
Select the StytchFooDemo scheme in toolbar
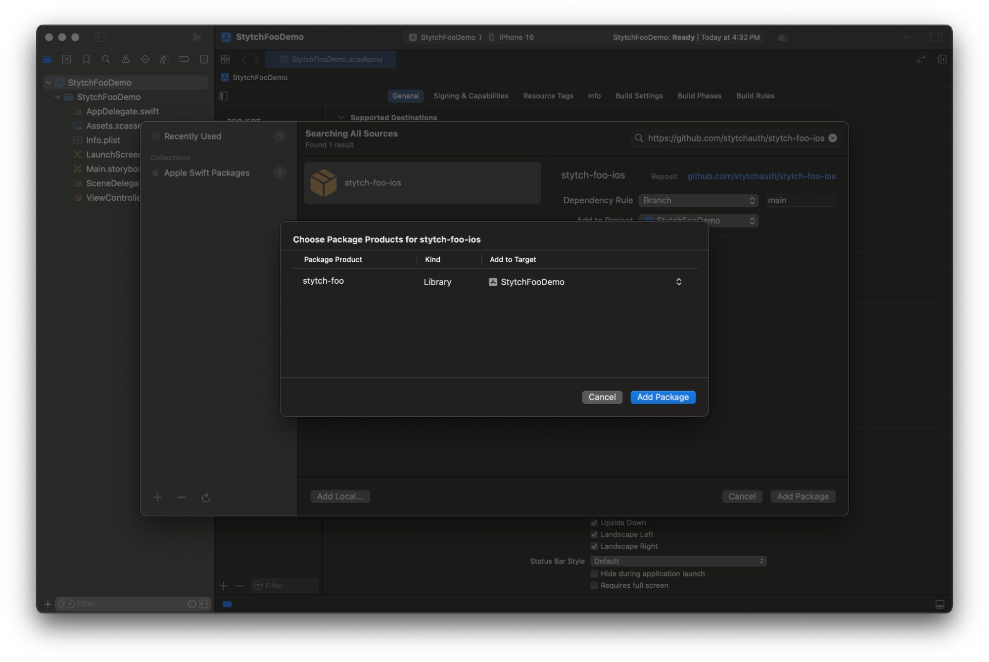click(443, 37)
